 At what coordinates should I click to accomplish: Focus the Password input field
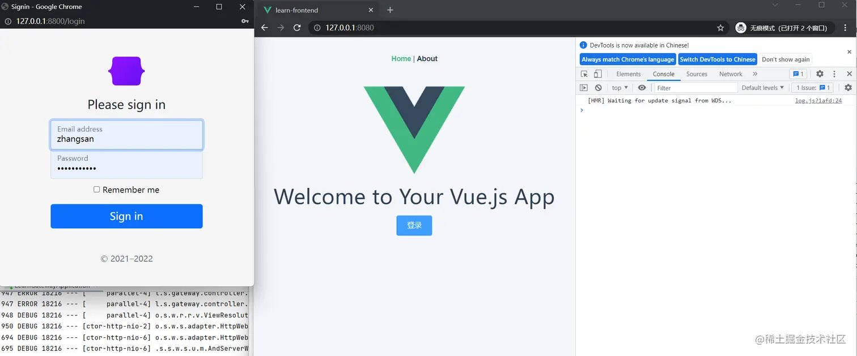click(126, 164)
